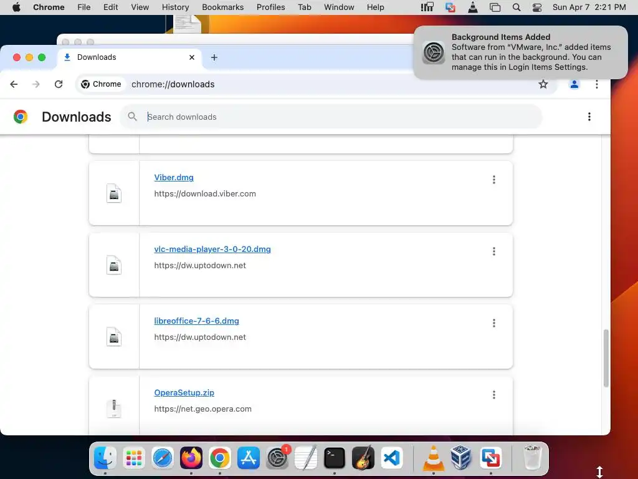Open Launchpad from the Dock
638x479 pixels.
(134, 458)
